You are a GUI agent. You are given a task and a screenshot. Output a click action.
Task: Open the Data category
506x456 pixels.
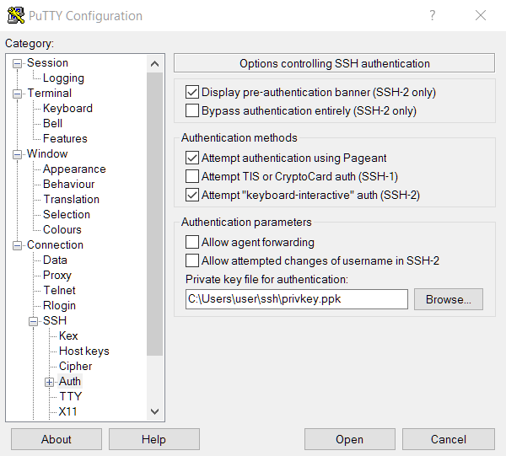coord(55,260)
